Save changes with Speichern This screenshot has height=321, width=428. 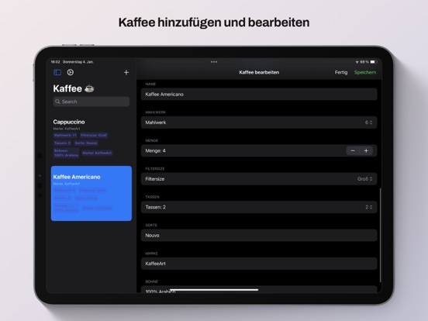pos(365,72)
